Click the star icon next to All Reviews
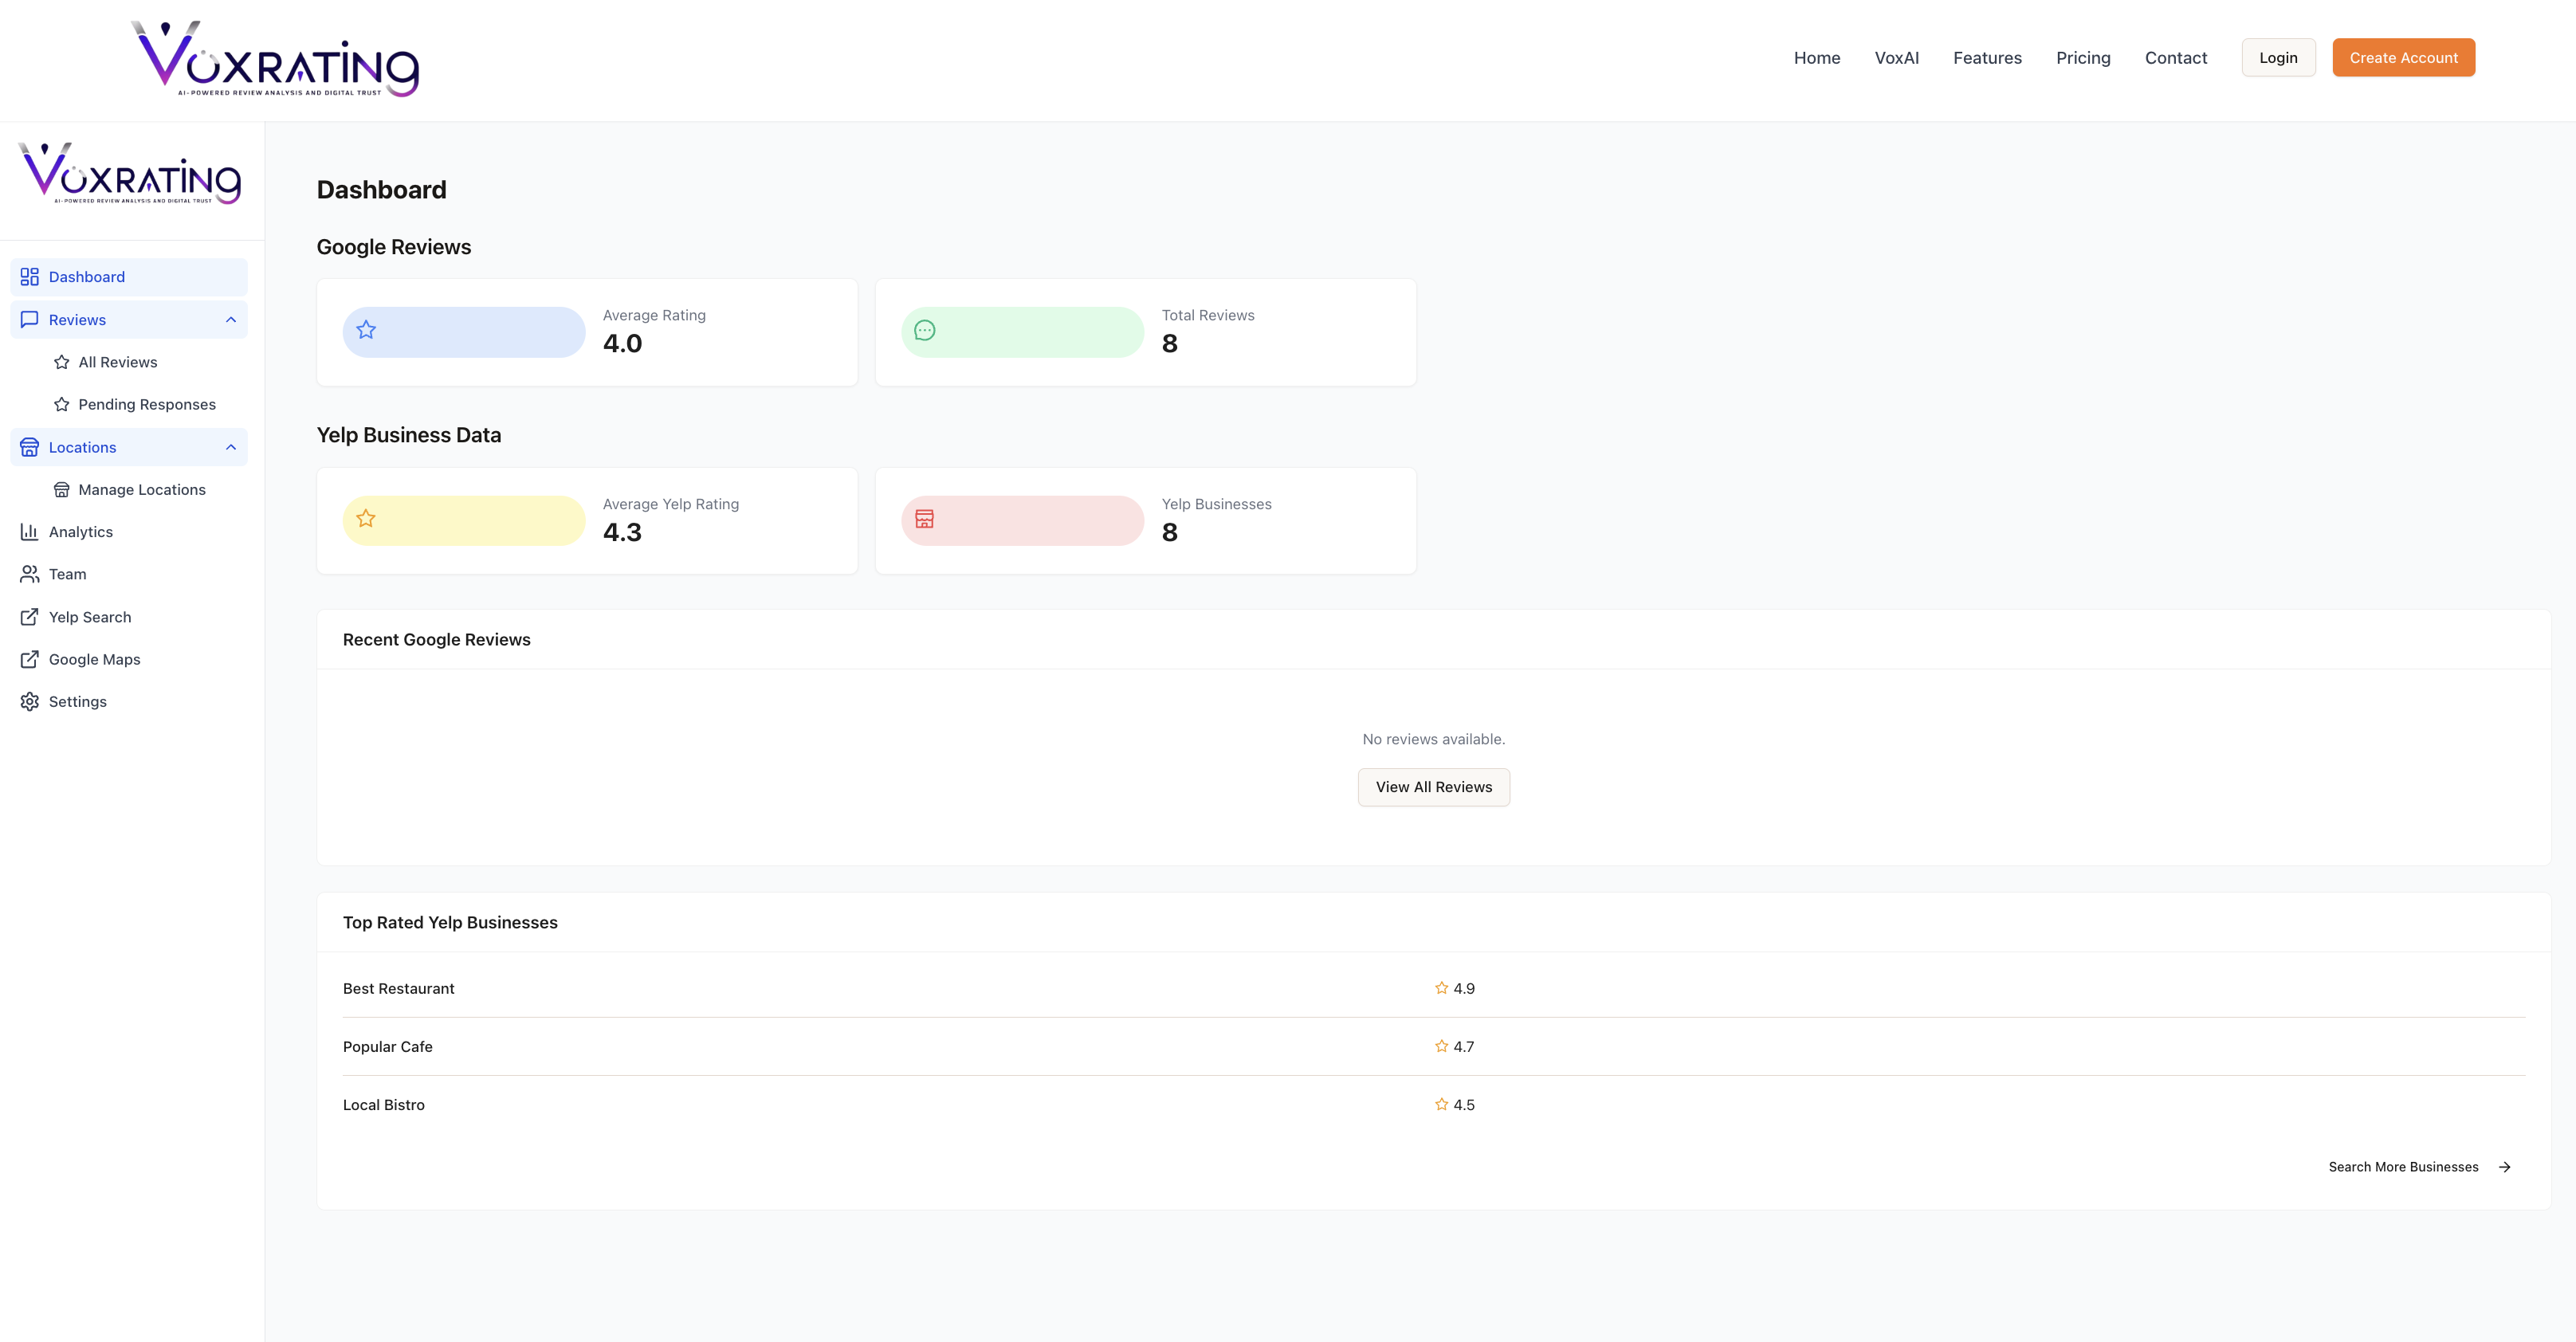This screenshot has height=1342, width=2576. point(62,362)
